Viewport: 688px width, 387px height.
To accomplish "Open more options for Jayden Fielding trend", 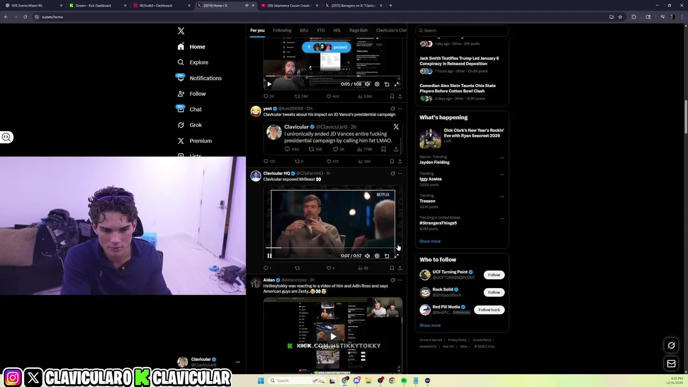I will pyautogui.click(x=502, y=158).
